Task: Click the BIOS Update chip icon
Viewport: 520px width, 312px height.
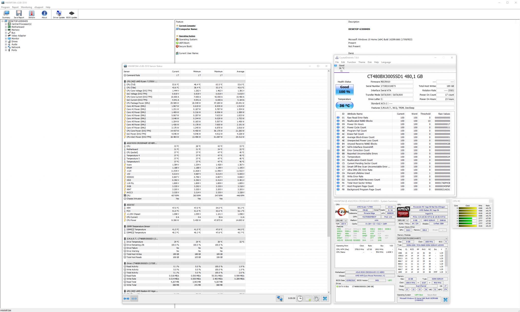Action: (72, 14)
